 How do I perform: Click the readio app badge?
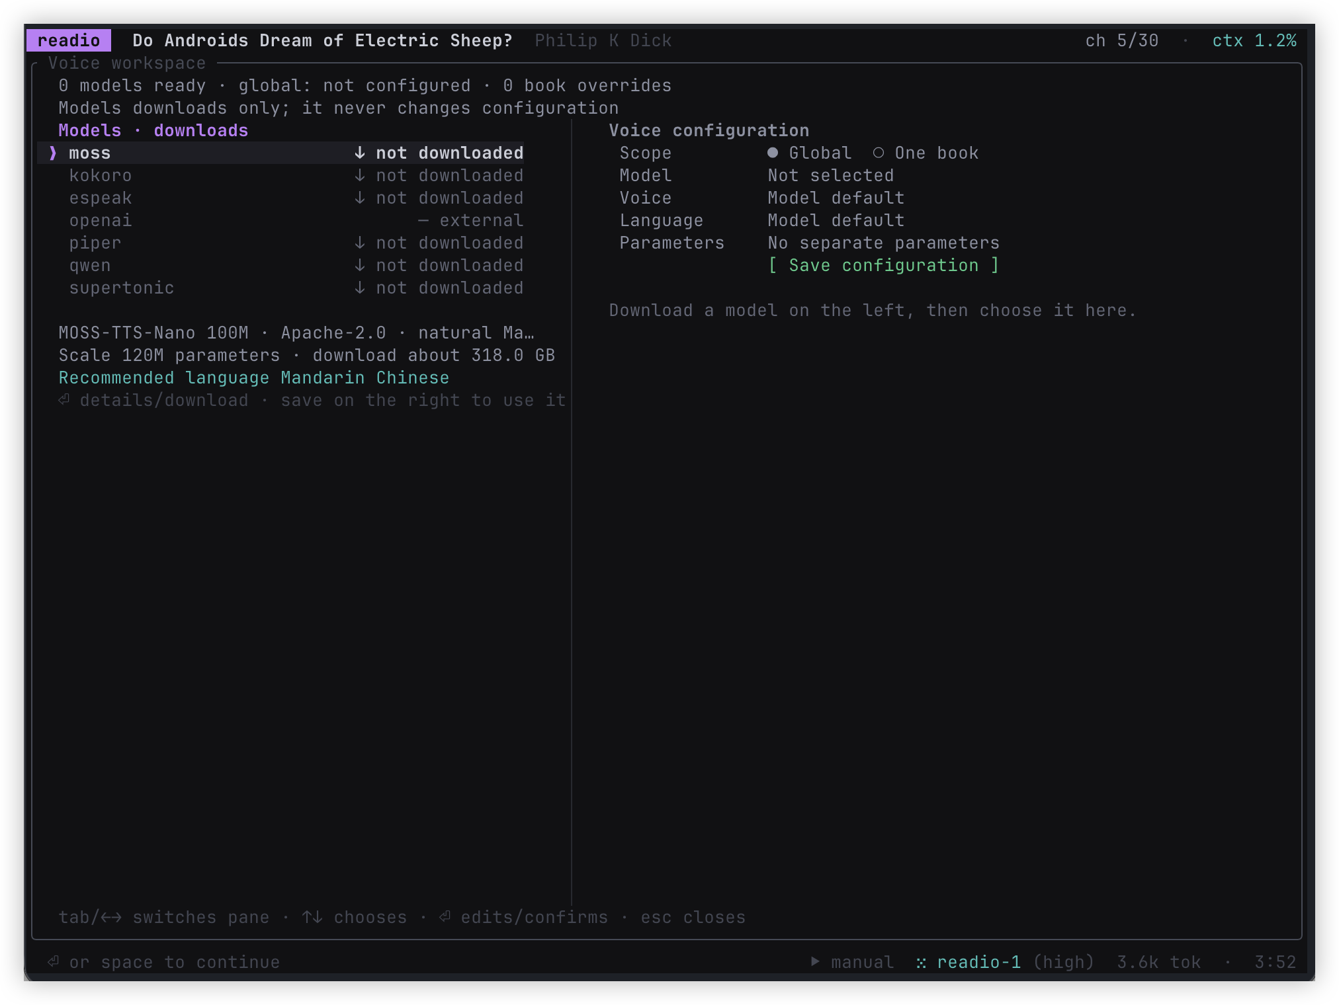click(x=69, y=40)
